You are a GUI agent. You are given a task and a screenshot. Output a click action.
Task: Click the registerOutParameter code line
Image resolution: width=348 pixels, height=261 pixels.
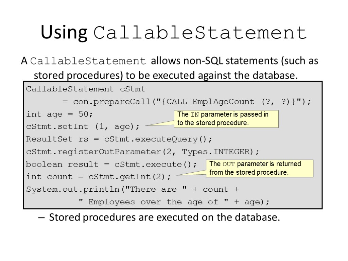[x=143, y=152]
